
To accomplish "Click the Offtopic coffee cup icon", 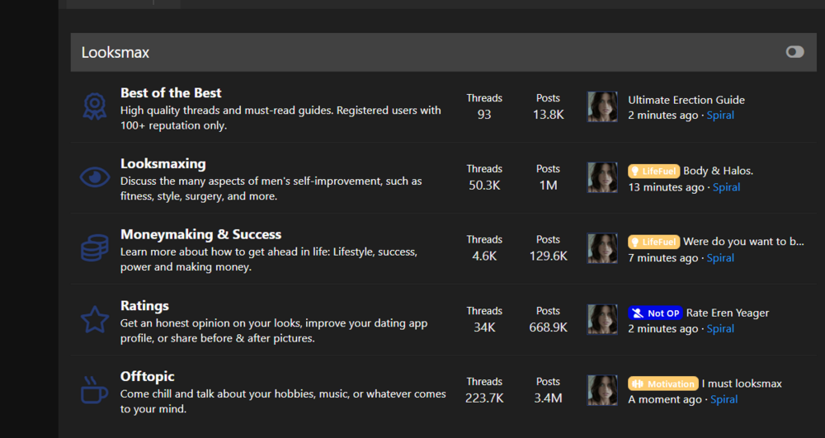I will pyautogui.click(x=94, y=389).
